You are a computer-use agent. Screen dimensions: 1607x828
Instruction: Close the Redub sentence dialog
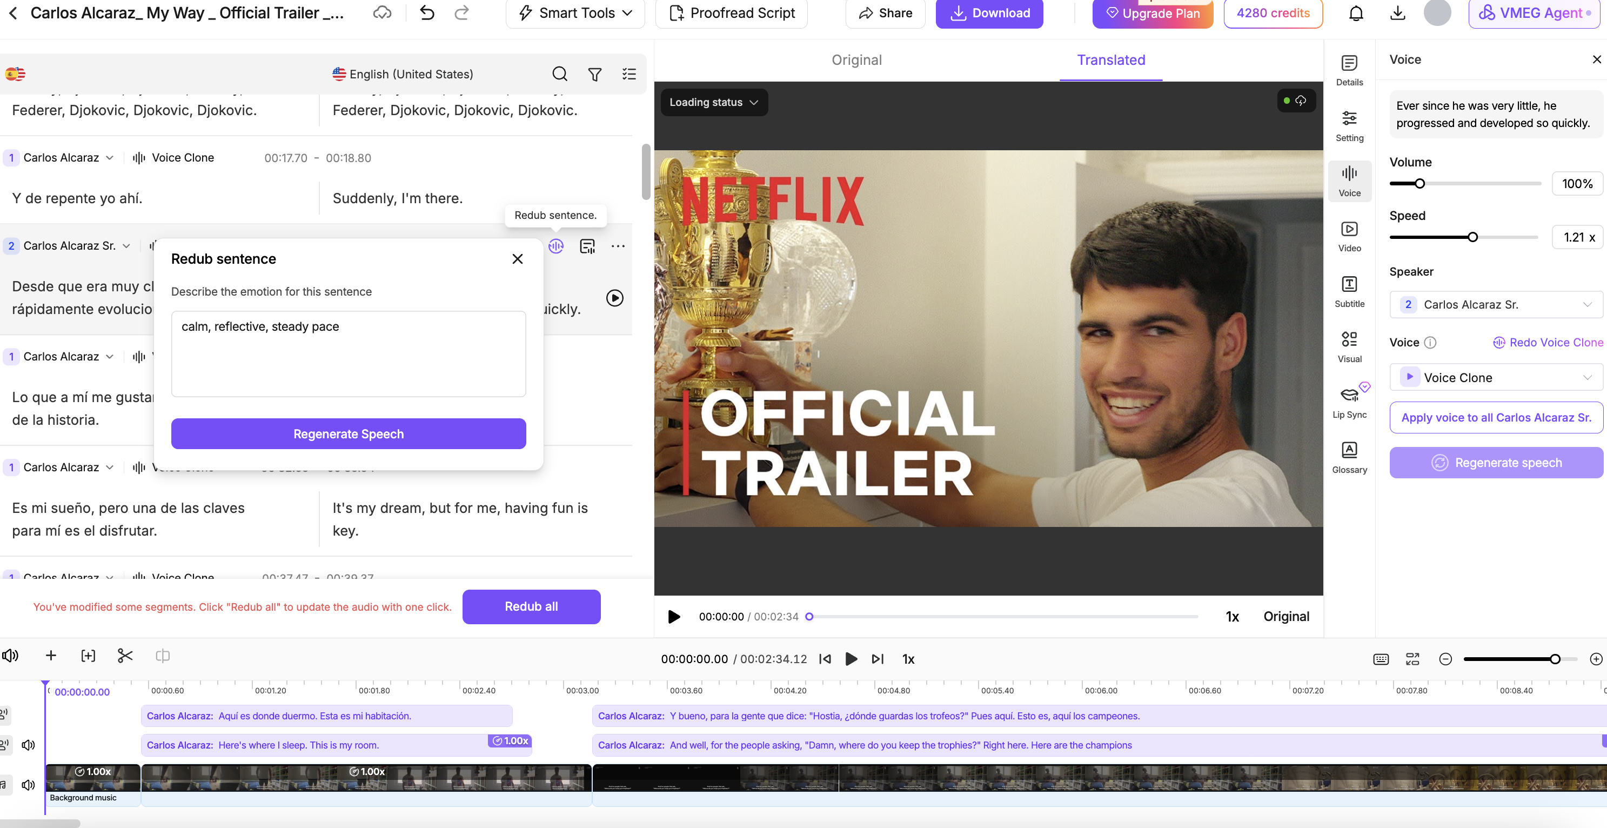pos(517,258)
